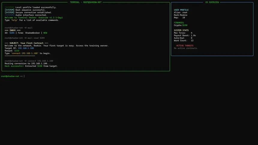Click the ACTIVE TARGETS heading

pyautogui.click(x=185, y=46)
